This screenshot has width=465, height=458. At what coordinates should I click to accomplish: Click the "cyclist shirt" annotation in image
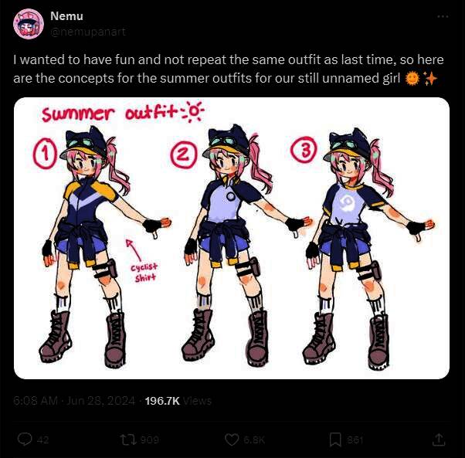[x=144, y=271]
